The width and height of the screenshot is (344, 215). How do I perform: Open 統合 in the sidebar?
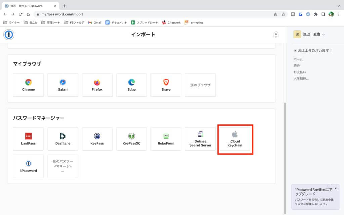pyautogui.click(x=297, y=66)
